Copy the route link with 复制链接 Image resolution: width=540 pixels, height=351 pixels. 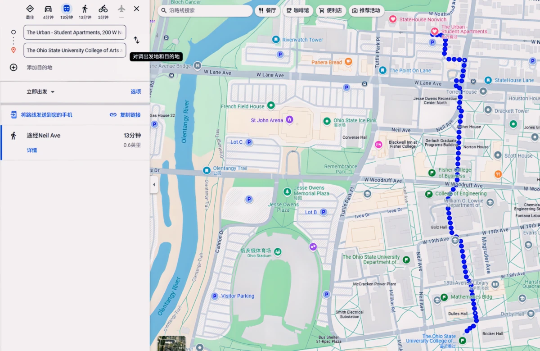(x=125, y=115)
